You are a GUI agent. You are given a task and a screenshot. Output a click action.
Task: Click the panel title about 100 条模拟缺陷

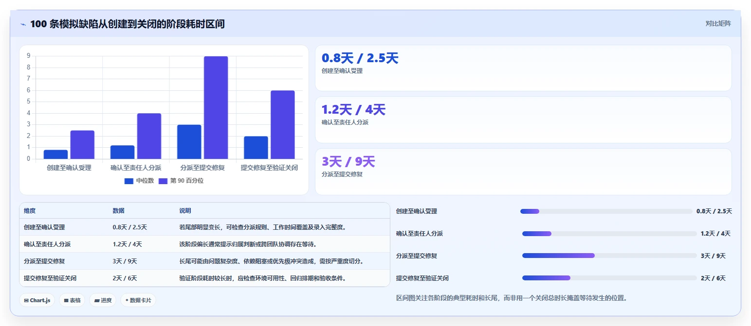pos(128,24)
